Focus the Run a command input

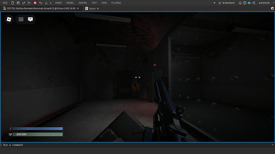click(x=137, y=145)
